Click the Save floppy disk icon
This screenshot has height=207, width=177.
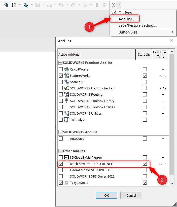38,5
